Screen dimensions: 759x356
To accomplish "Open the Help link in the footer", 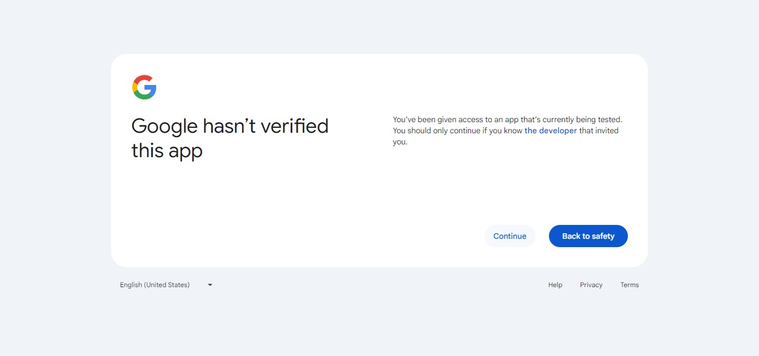I will pos(555,284).
